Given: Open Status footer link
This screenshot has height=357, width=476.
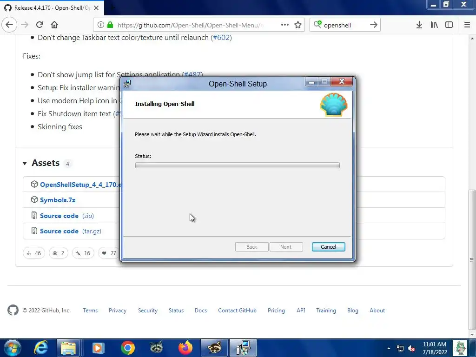Looking at the screenshot, I should point(176,311).
